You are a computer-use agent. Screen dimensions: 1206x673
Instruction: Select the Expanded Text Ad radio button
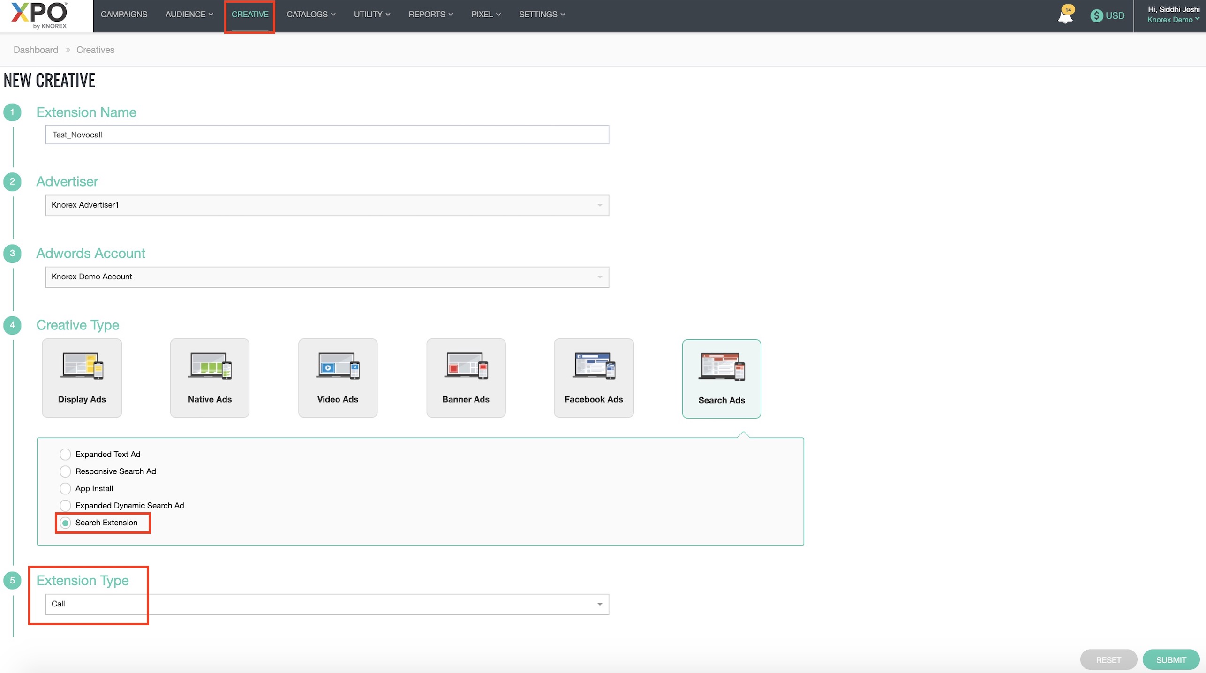pyautogui.click(x=65, y=454)
